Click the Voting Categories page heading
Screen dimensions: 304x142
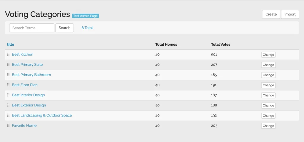[x=37, y=15]
